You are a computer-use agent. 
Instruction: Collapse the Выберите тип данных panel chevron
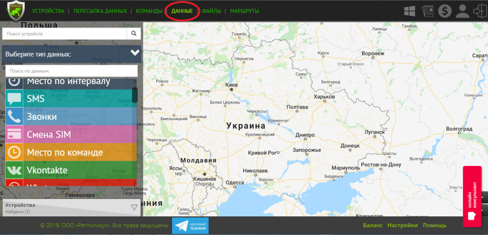(x=135, y=52)
